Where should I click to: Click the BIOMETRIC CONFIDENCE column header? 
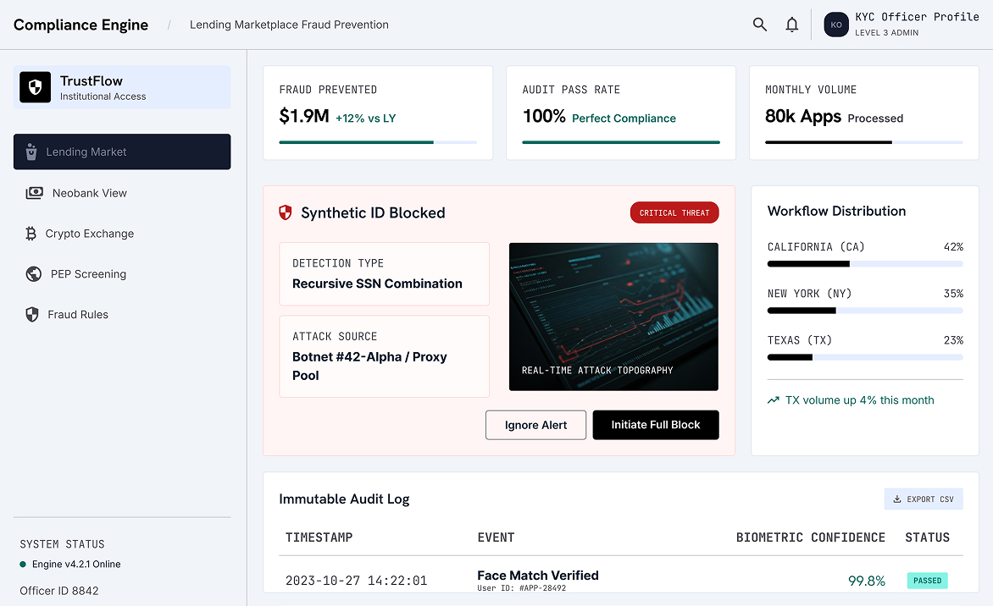(811, 537)
